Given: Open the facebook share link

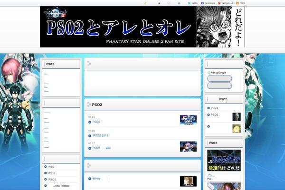Looking at the screenshot, I should pos(208,3).
